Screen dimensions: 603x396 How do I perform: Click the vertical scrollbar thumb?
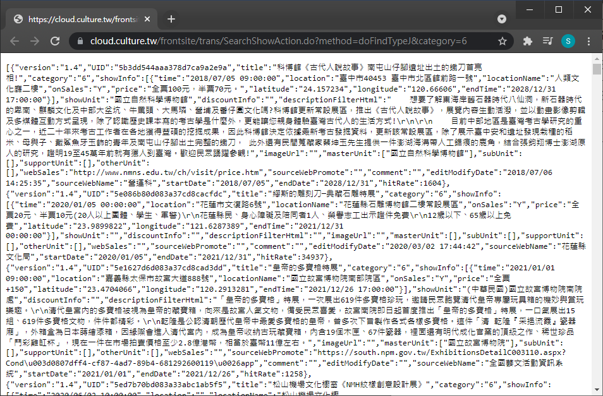[597, 69]
